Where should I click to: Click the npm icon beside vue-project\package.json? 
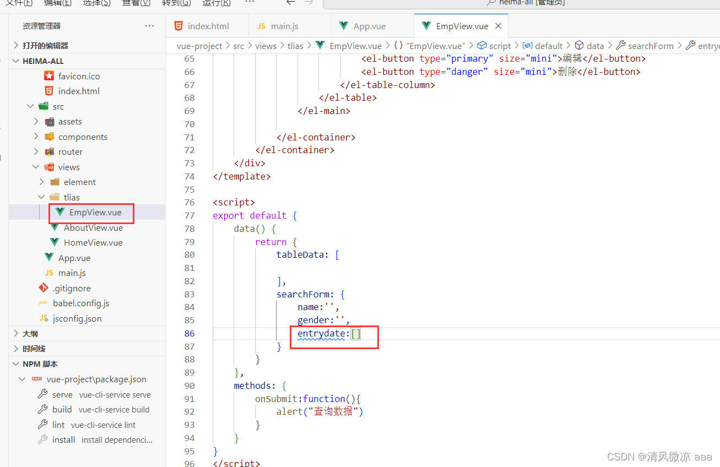[x=37, y=379]
